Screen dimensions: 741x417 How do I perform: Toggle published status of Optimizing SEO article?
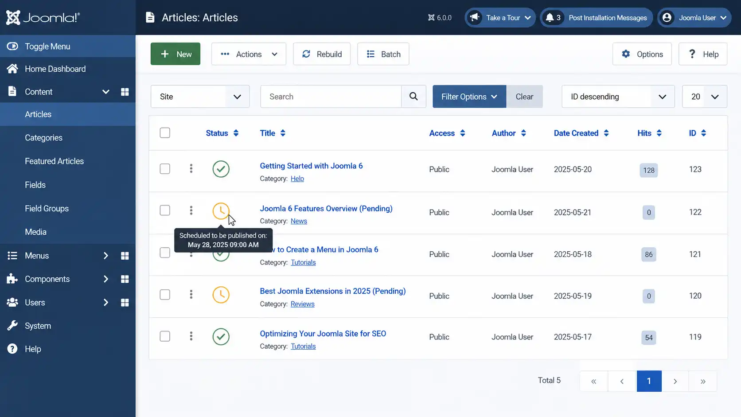click(x=221, y=336)
